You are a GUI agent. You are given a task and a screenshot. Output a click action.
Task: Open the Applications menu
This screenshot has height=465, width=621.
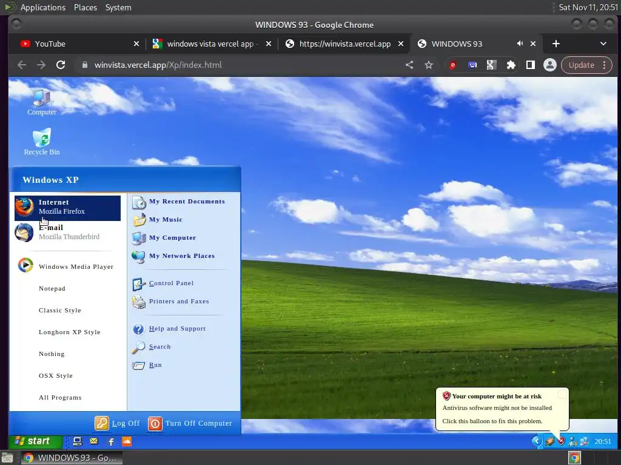pos(43,7)
